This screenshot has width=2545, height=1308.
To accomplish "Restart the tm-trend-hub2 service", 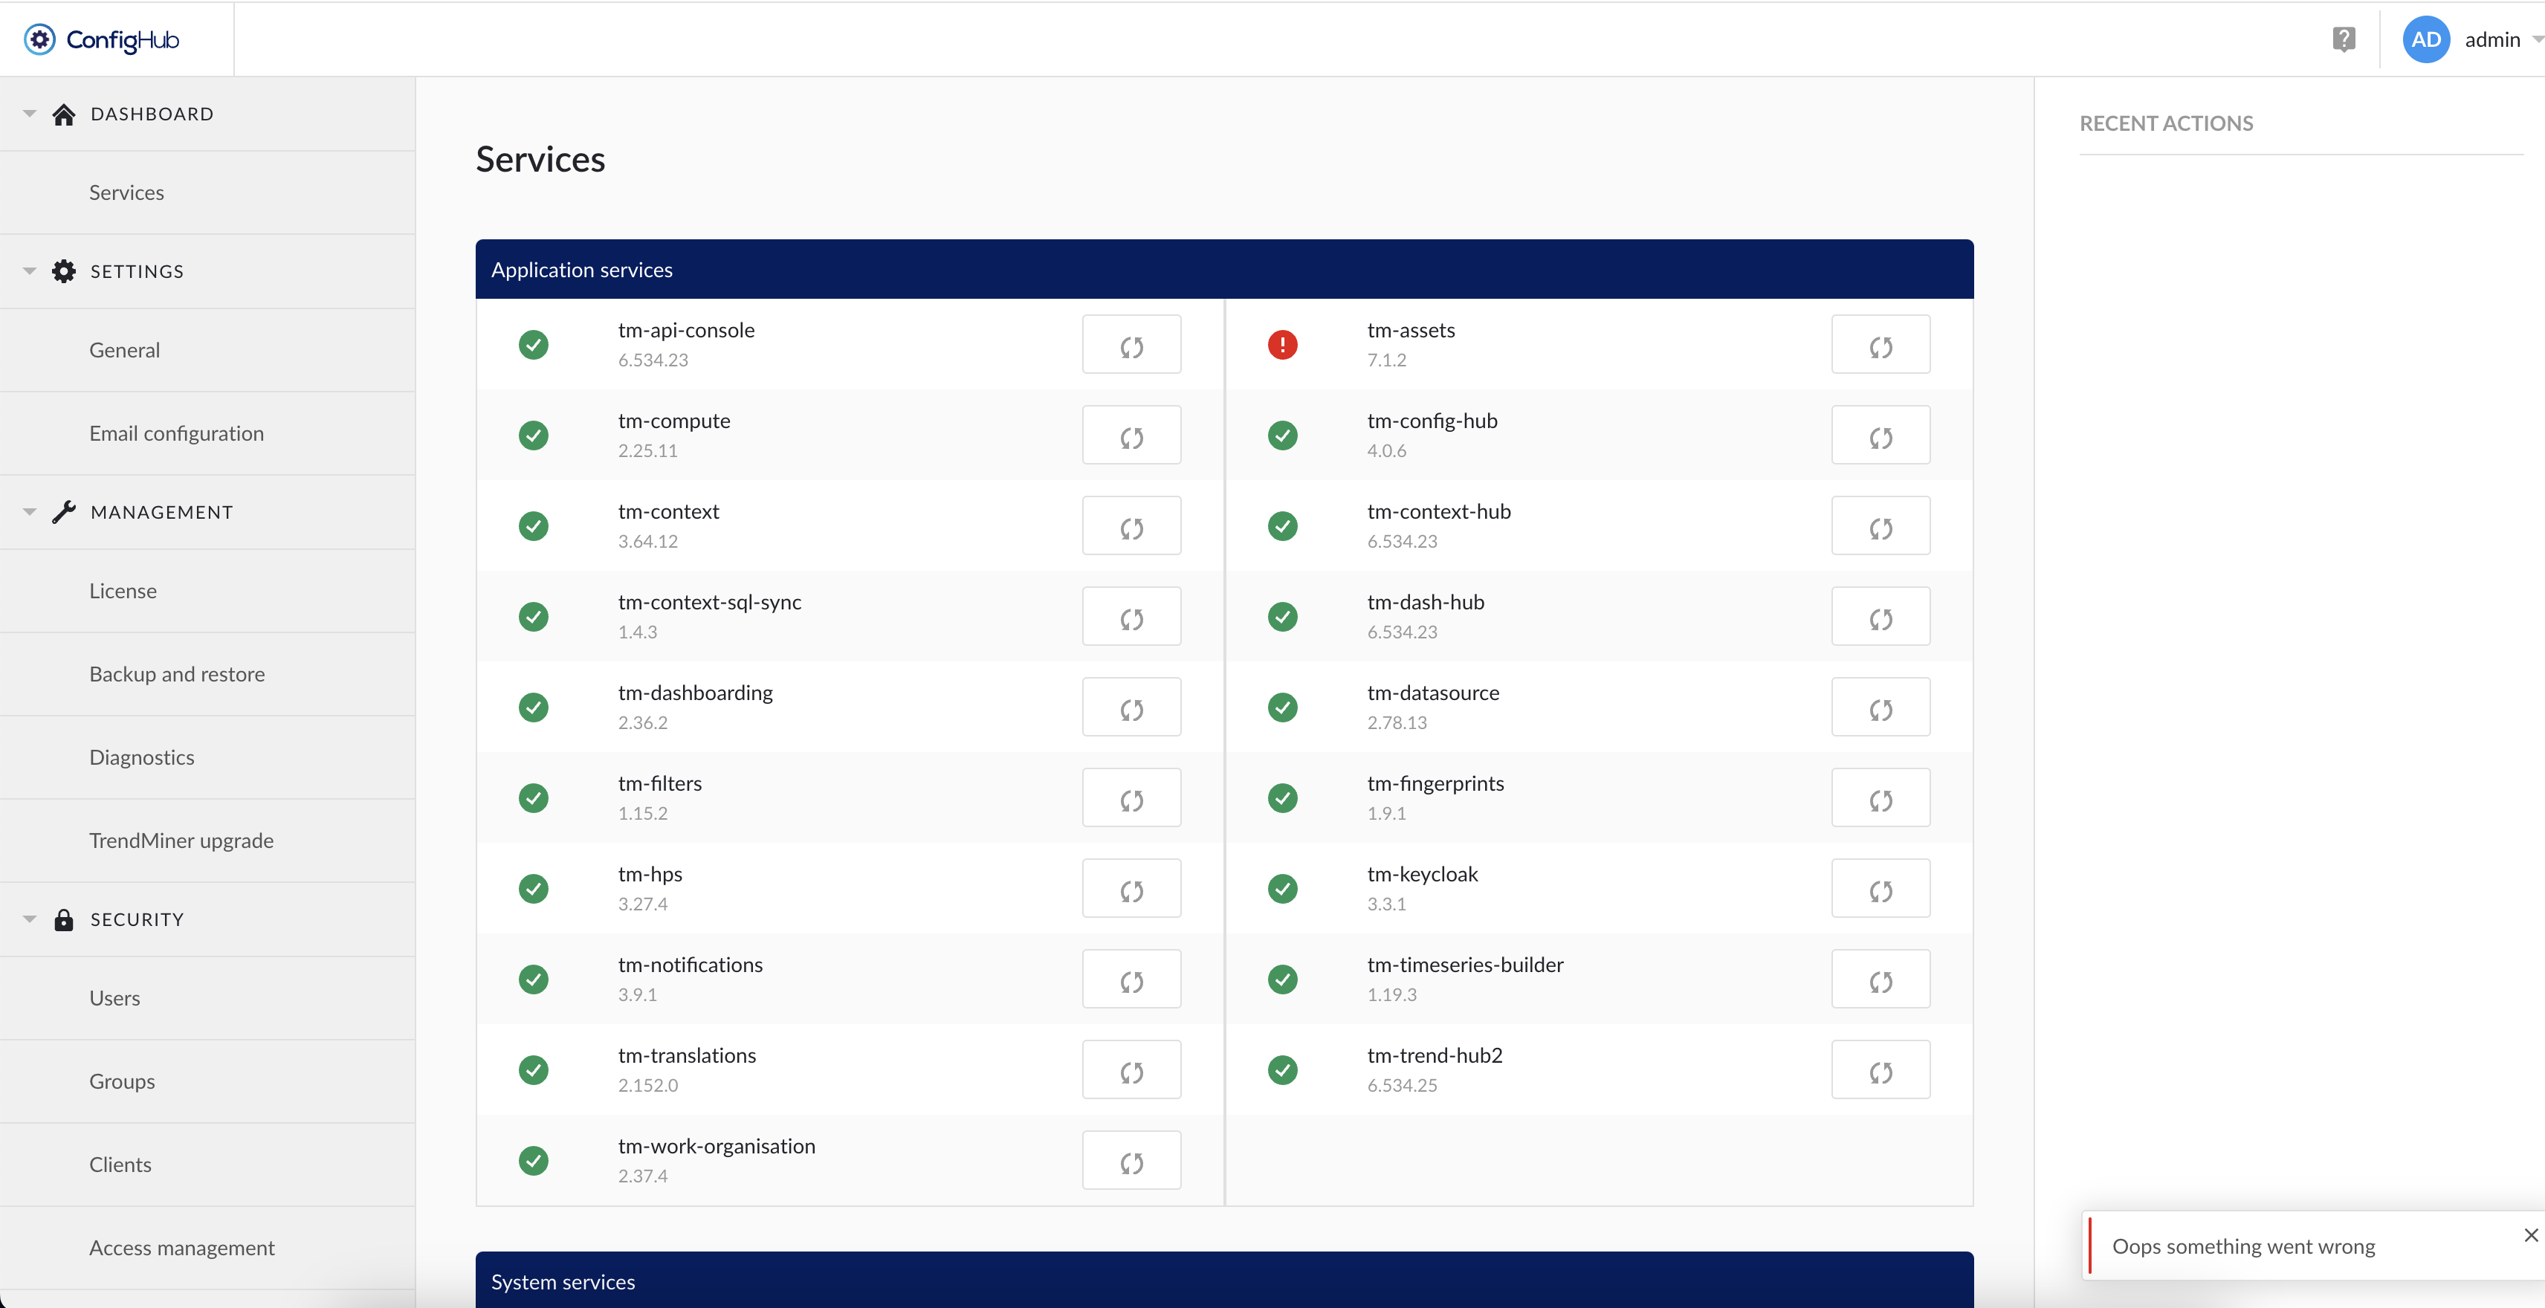I will tap(1880, 1070).
